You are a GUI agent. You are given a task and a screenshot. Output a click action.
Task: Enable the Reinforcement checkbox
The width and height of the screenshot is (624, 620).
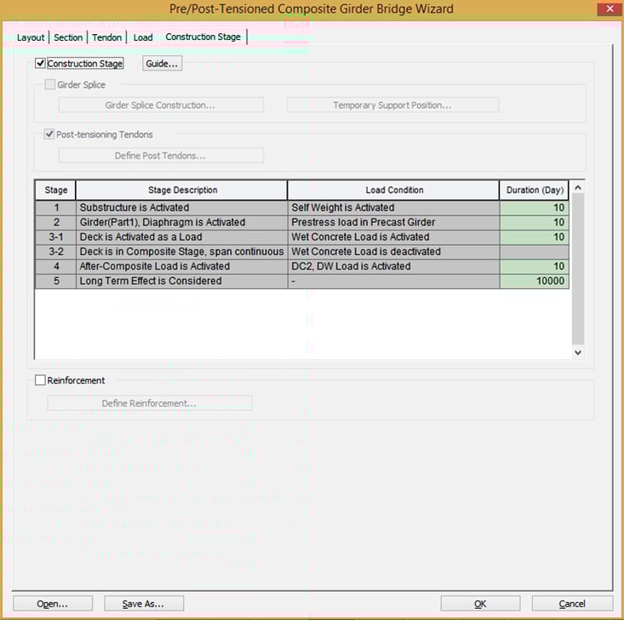pyautogui.click(x=41, y=381)
